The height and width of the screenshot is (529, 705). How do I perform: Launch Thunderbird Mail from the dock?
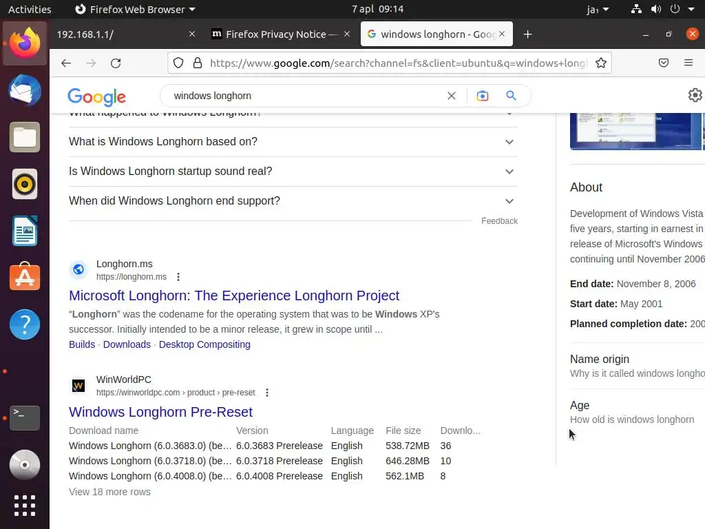(x=25, y=90)
